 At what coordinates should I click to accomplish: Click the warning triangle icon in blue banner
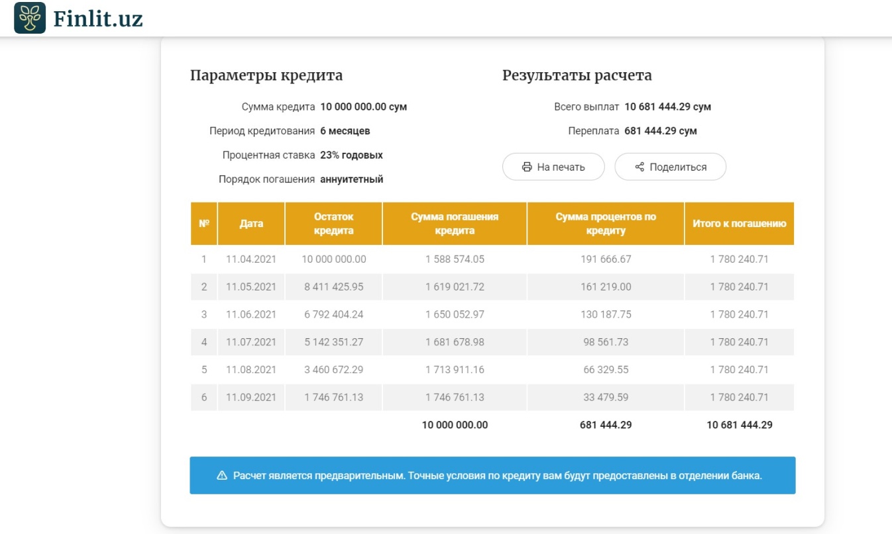pyautogui.click(x=222, y=475)
